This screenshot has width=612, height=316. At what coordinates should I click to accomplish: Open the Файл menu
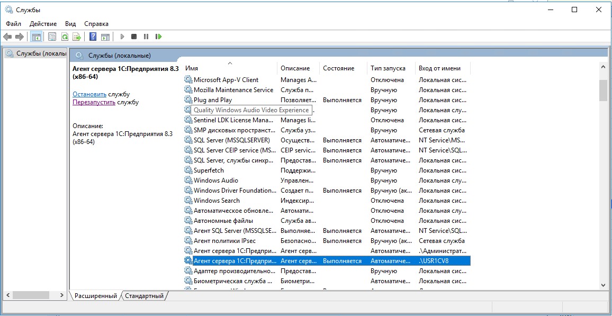pyautogui.click(x=14, y=24)
